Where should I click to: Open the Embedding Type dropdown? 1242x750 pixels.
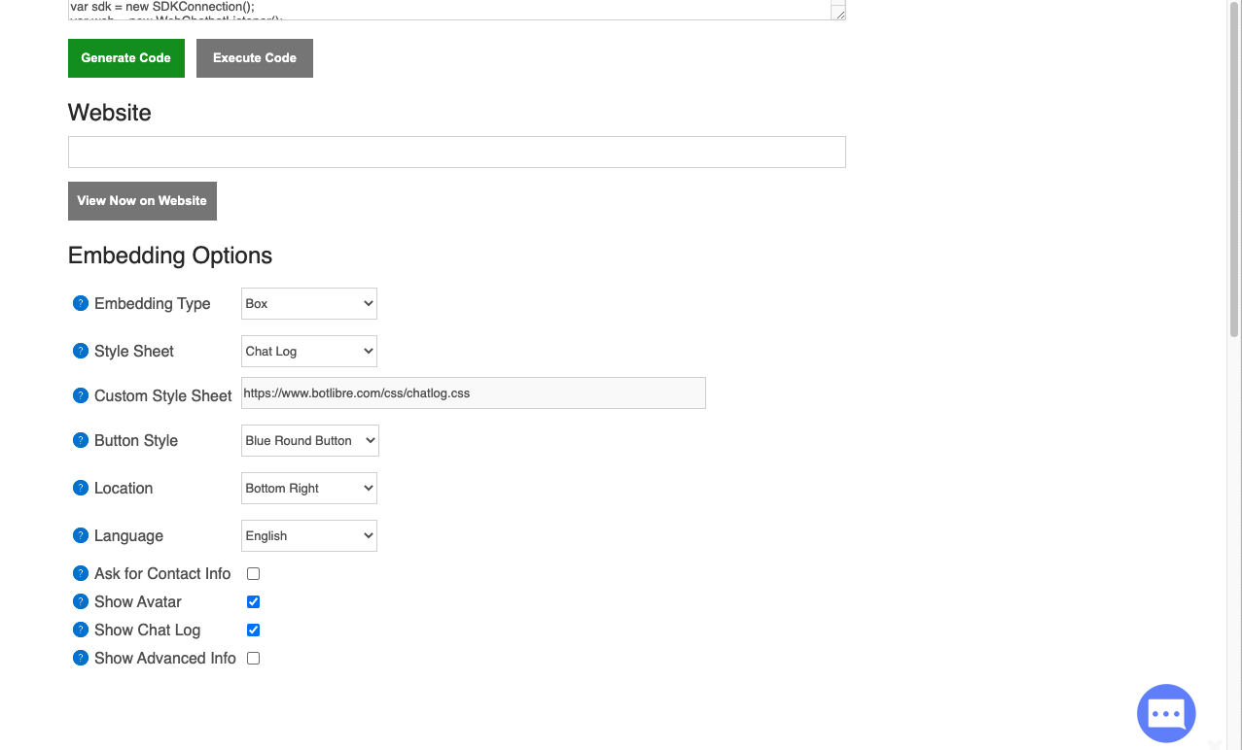[x=308, y=303]
